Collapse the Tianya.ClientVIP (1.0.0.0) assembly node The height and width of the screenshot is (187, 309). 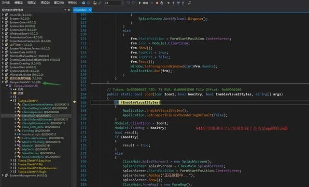tap(3, 82)
